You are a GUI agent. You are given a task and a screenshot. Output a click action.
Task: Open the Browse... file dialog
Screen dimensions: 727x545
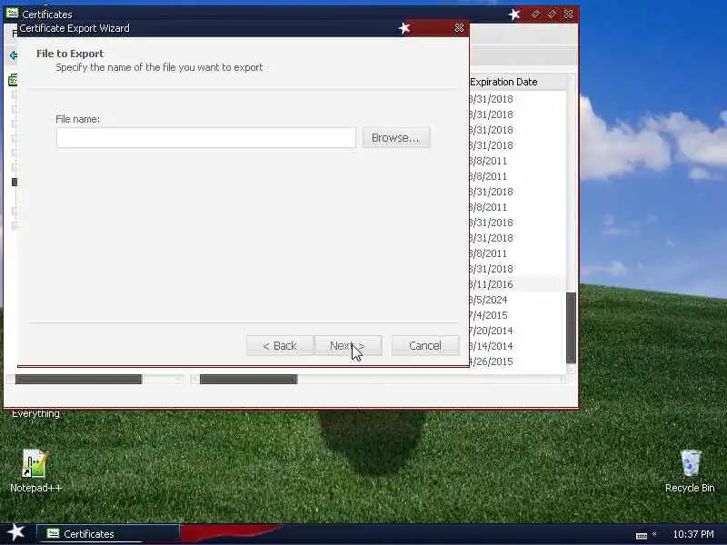point(396,138)
